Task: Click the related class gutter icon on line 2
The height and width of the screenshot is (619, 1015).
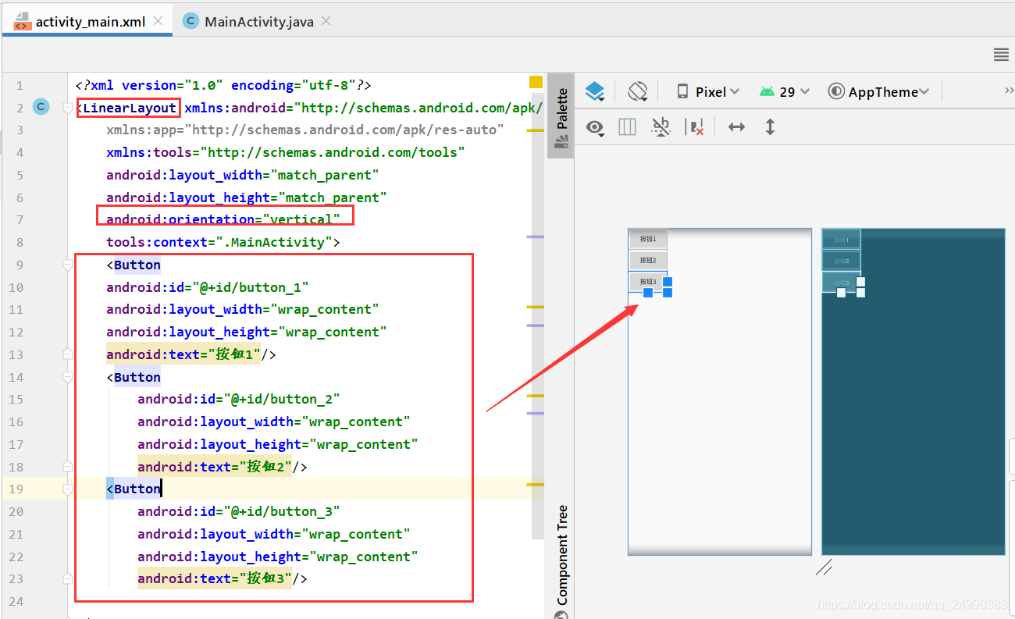Action: pyautogui.click(x=41, y=107)
